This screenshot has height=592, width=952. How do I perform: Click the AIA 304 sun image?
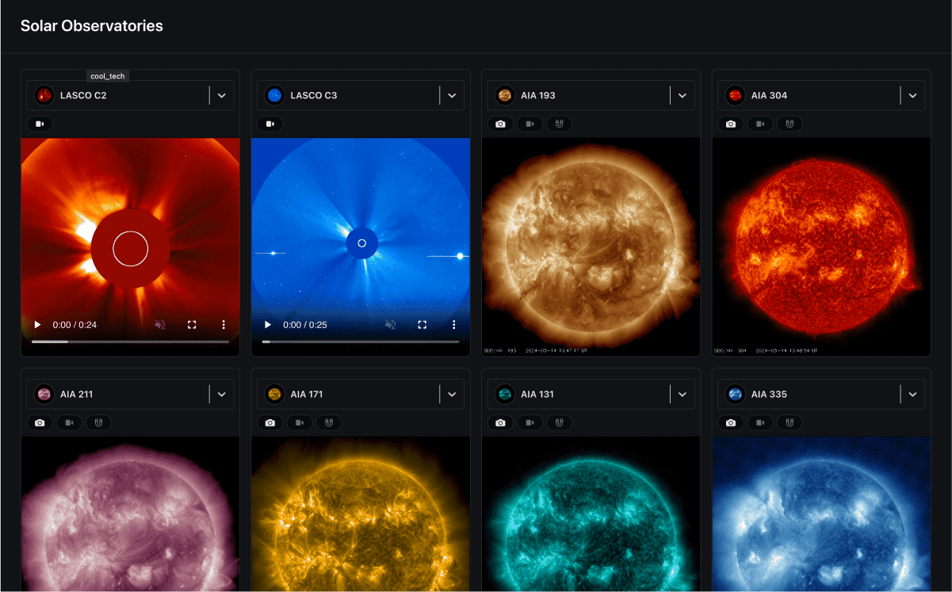820,244
